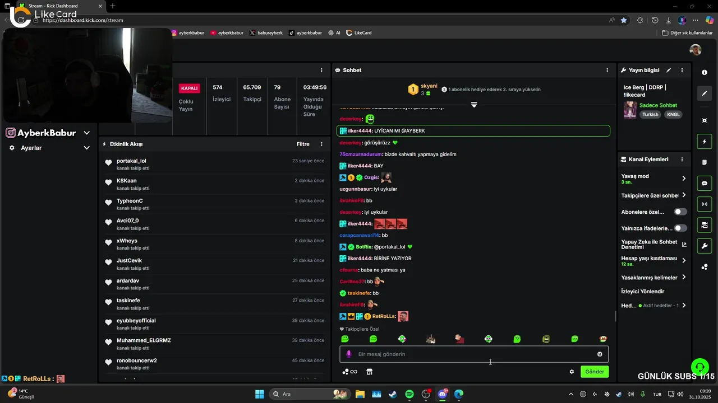Open the document notes icon in sidebar
This screenshot has width=718, height=403.
705,162
